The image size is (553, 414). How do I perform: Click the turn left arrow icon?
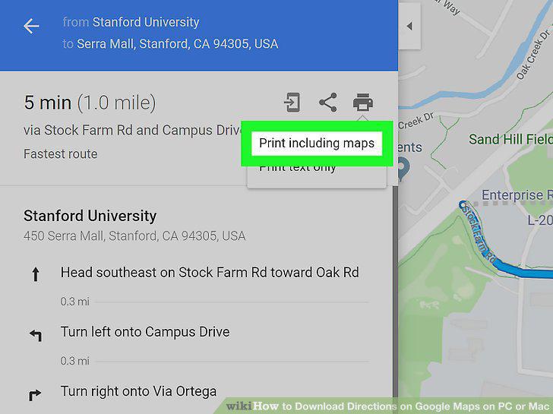coord(36,335)
